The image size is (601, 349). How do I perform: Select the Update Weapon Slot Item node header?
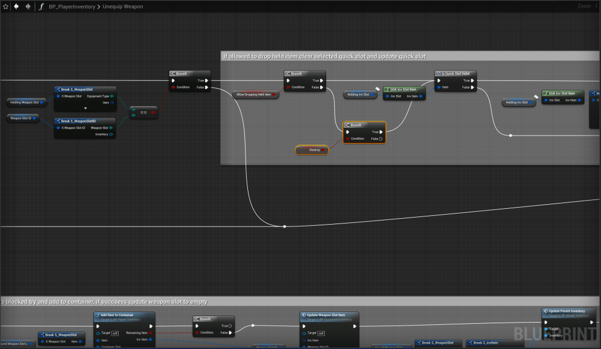(329, 315)
